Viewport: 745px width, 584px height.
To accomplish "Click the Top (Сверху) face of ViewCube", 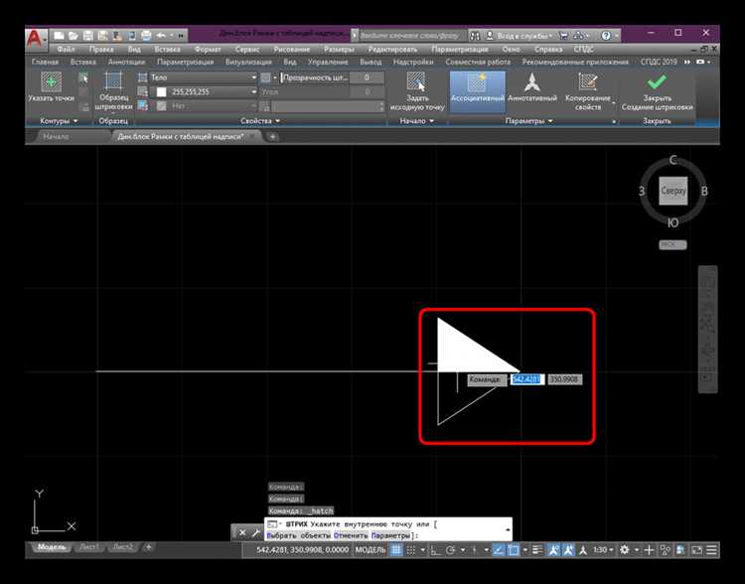I will pyautogui.click(x=672, y=191).
